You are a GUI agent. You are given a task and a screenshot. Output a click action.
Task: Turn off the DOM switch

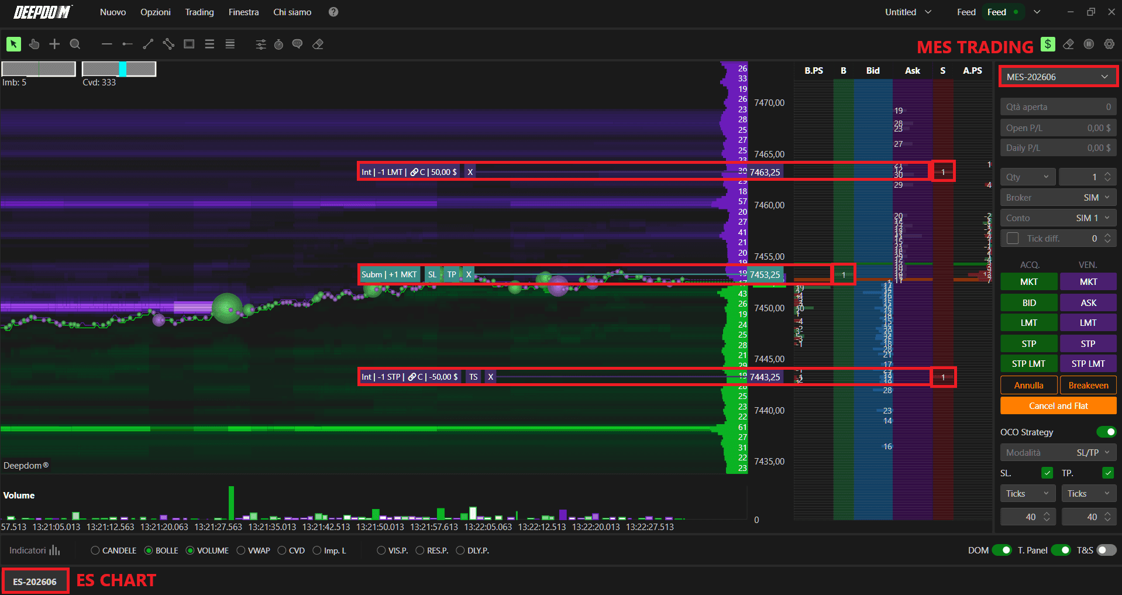[x=1002, y=550]
